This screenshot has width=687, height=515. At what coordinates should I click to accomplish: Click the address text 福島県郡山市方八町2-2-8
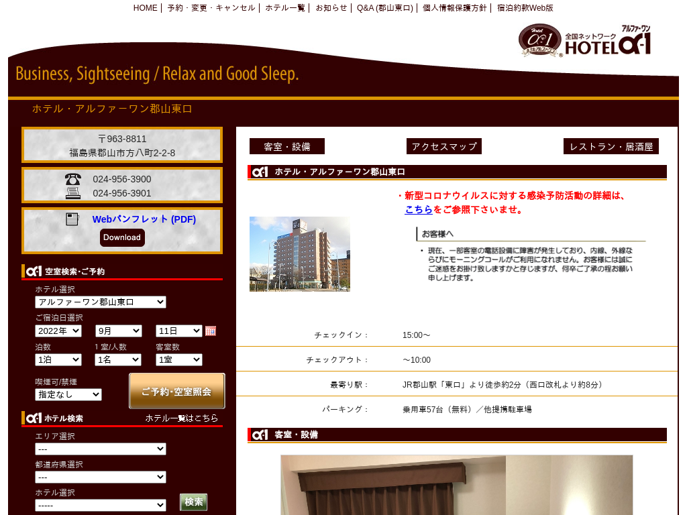122,153
